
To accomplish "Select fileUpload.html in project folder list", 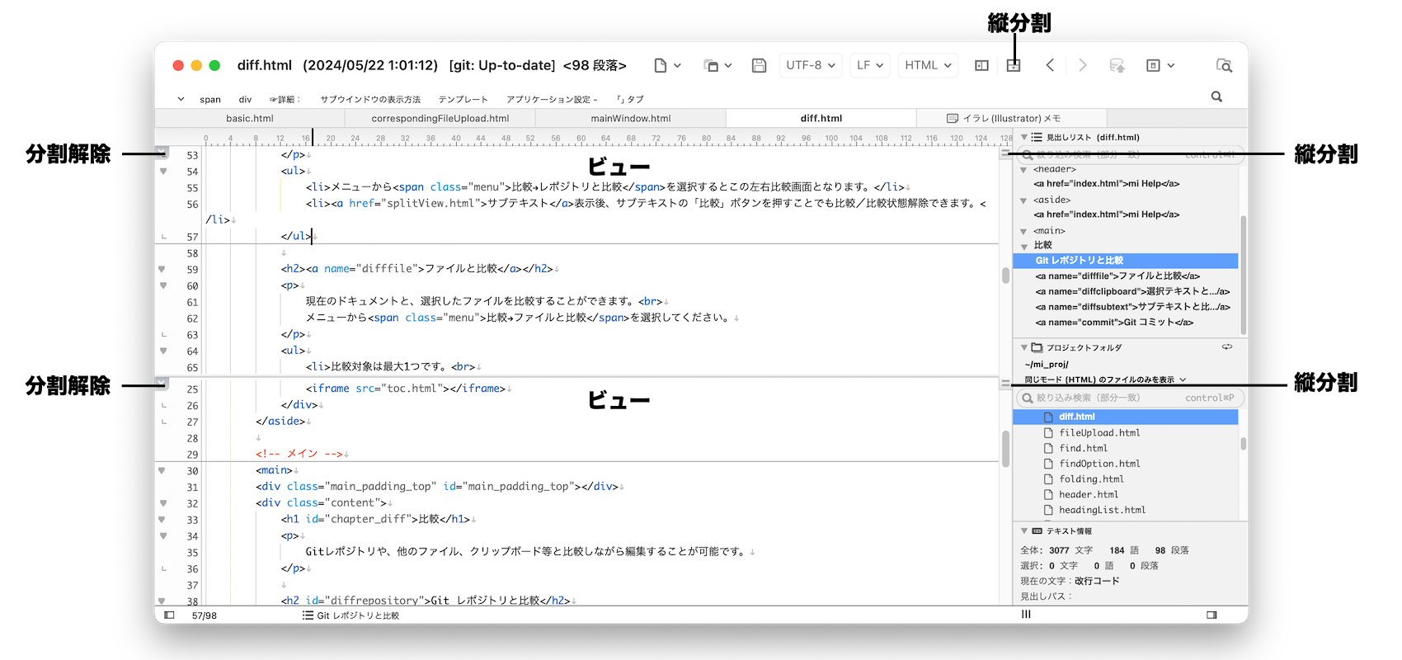I will 1099,432.
